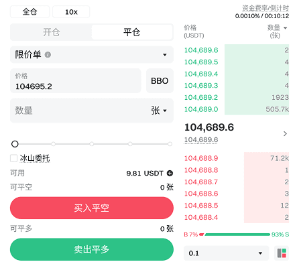This screenshot has height=268, width=299.
Task: Open the 10x leverage selector
Action: tap(71, 12)
